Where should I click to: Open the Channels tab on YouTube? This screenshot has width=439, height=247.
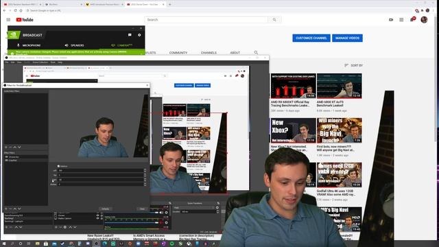[209, 53]
